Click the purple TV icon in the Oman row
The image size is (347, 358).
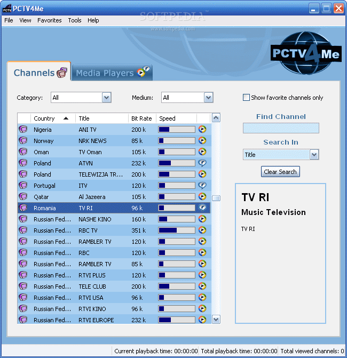[23, 152]
